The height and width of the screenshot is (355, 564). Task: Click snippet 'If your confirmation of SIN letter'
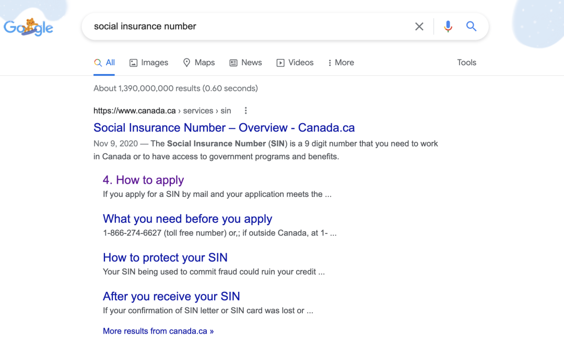point(208,311)
